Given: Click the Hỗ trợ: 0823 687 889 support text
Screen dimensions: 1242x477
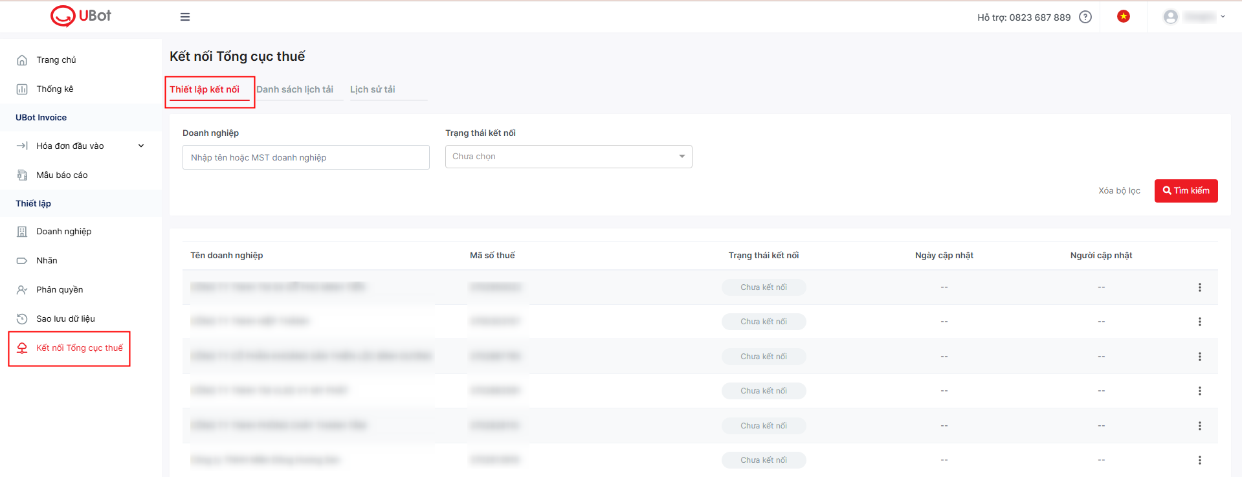Looking at the screenshot, I should point(1024,17).
